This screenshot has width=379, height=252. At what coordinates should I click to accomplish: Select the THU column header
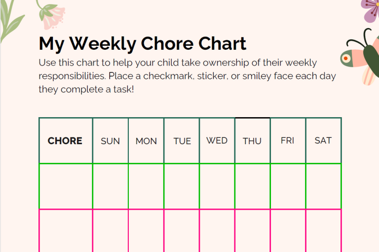tap(252, 141)
